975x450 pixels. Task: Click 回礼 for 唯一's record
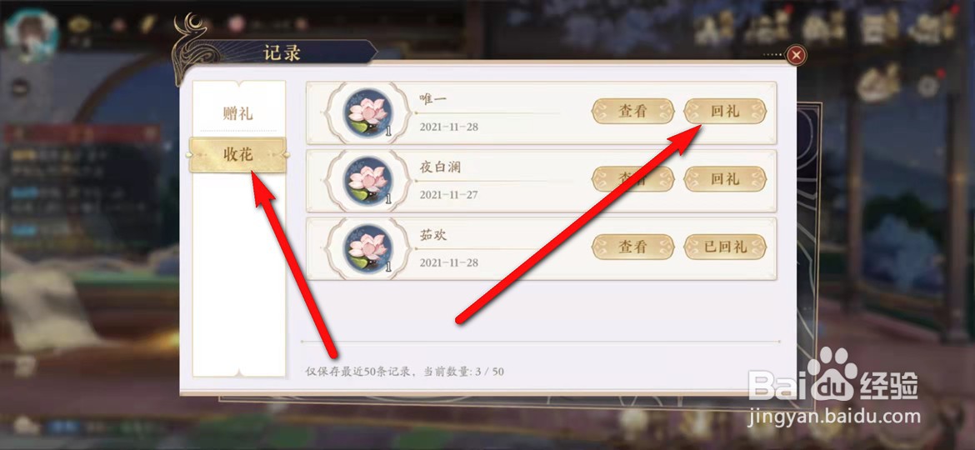tap(725, 112)
